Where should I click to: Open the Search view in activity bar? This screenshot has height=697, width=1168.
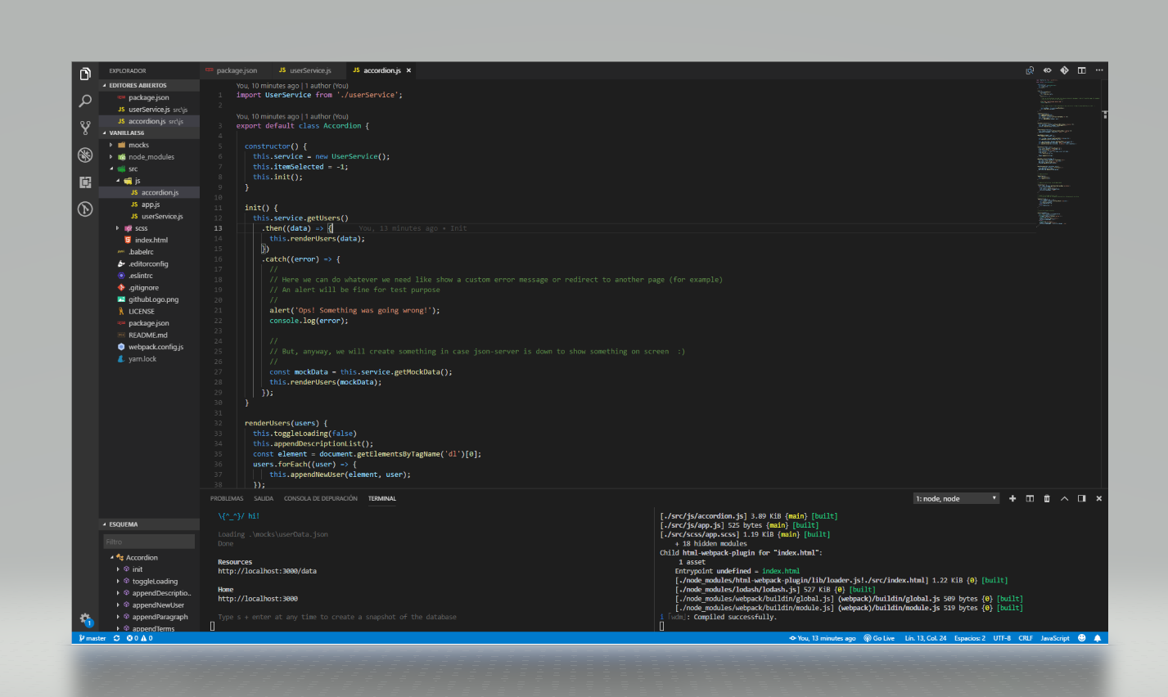point(85,101)
